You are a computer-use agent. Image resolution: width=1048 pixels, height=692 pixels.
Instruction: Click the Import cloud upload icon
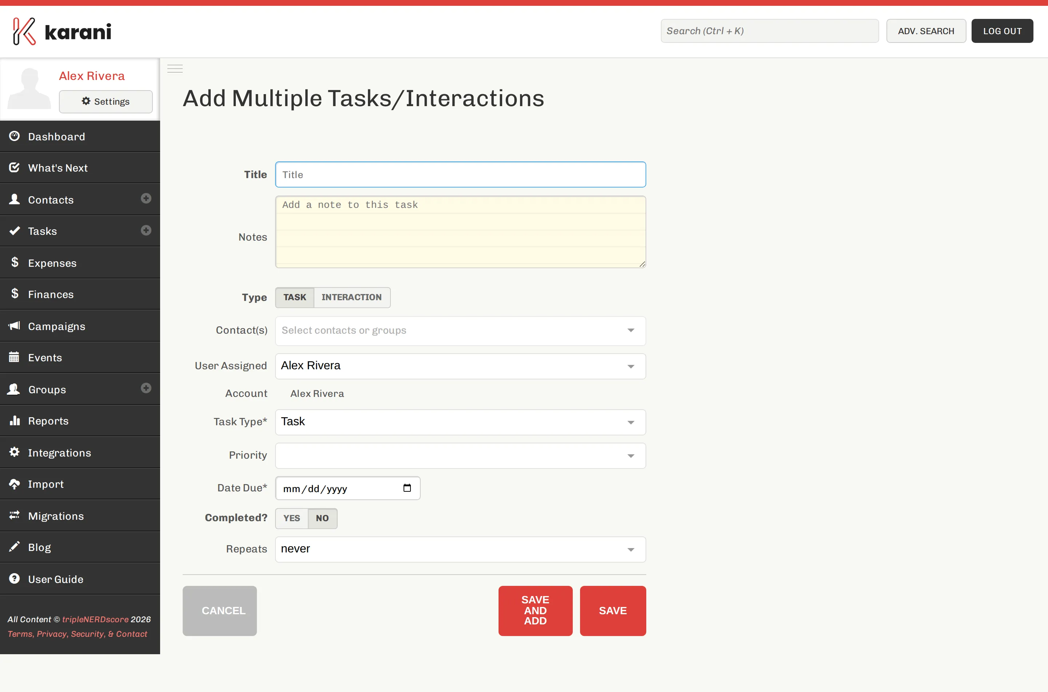[x=15, y=484]
